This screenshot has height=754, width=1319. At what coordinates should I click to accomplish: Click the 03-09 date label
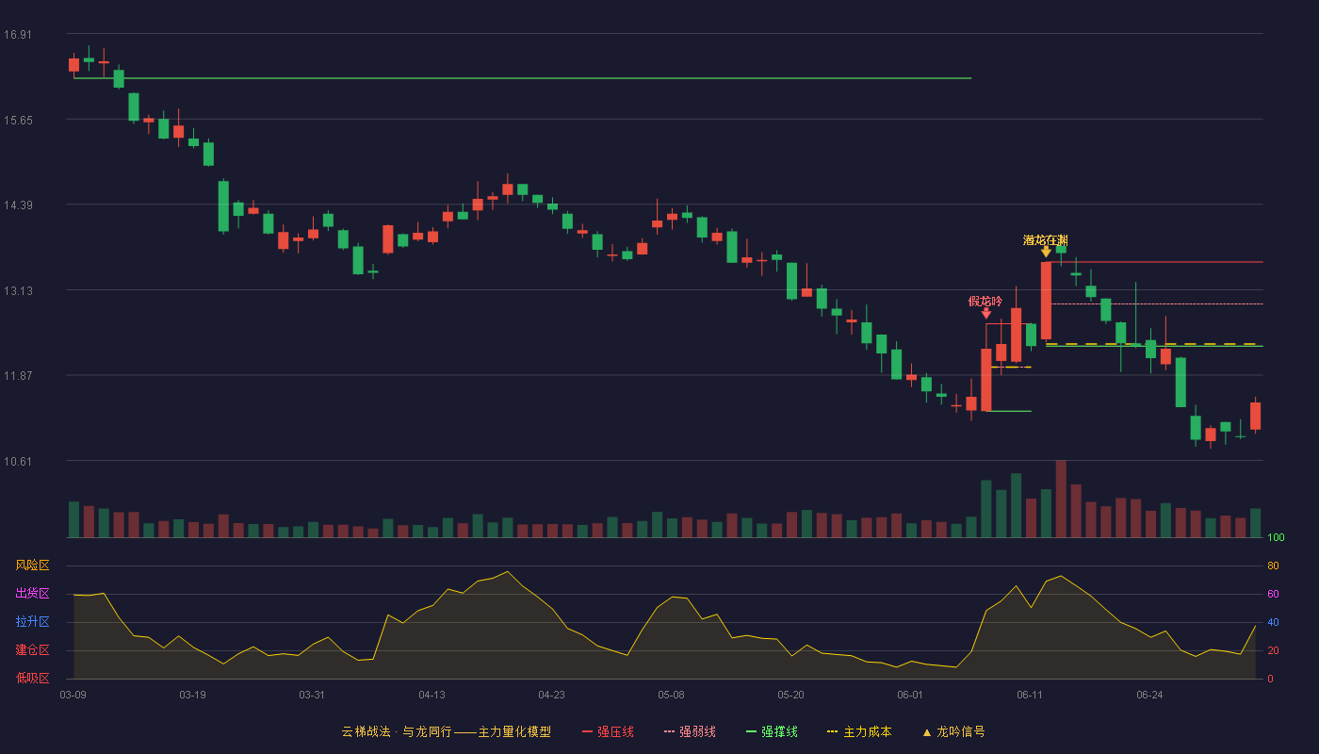coord(73,695)
